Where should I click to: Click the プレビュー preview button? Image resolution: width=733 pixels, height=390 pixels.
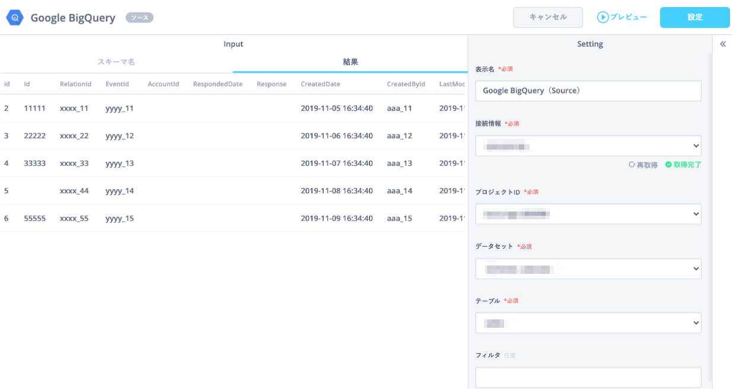pos(622,18)
